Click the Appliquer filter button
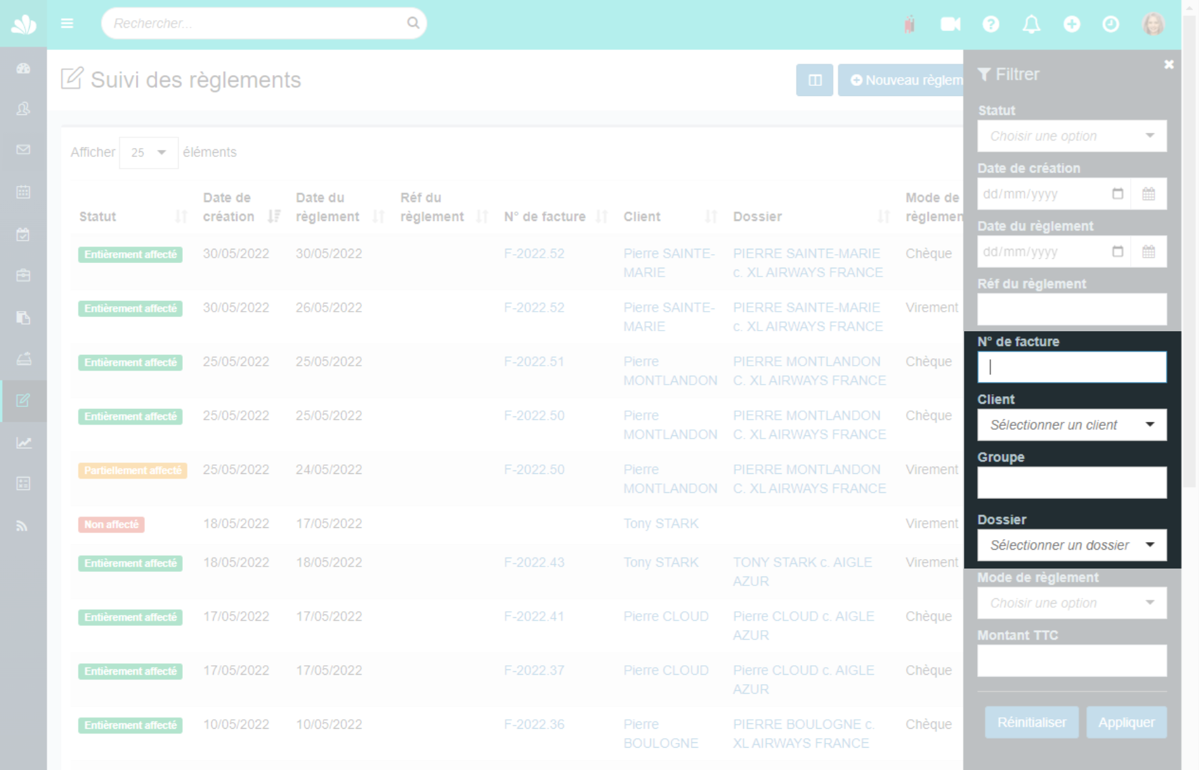1199x770 pixels. click(1127, 723)
